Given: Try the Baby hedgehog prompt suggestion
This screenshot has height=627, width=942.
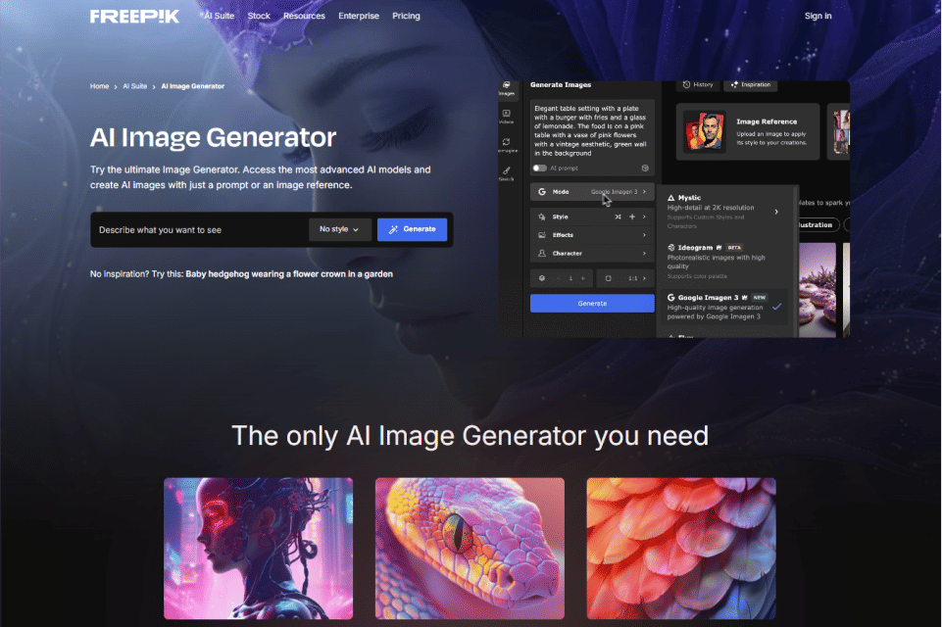Looking at the screenshot, I should click(x=289, y=274).
